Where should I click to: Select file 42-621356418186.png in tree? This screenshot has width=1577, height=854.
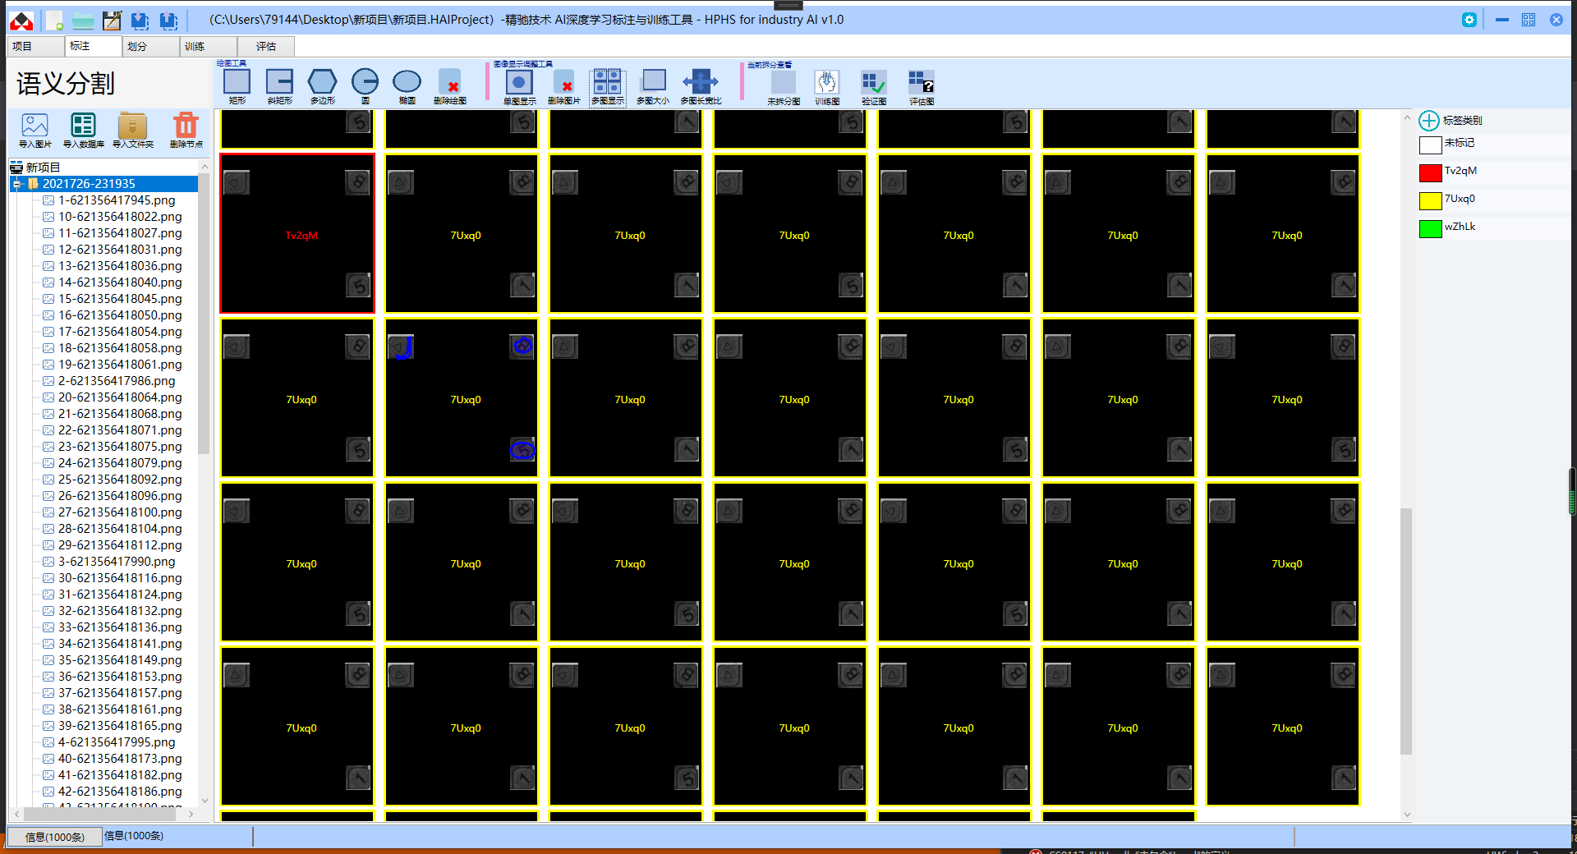120,792
